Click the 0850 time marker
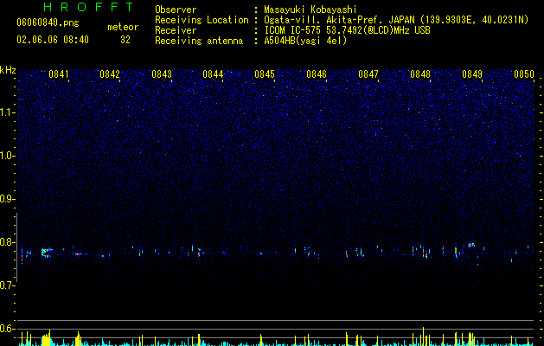 click(x=524, y=74)
